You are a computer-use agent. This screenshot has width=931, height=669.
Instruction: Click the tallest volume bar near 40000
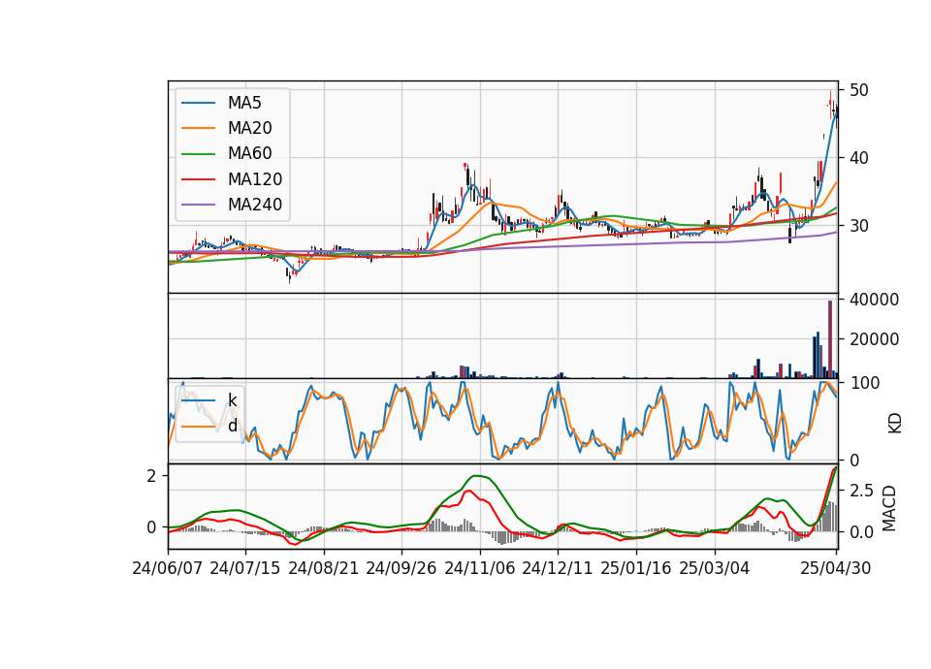coord(830,339)
